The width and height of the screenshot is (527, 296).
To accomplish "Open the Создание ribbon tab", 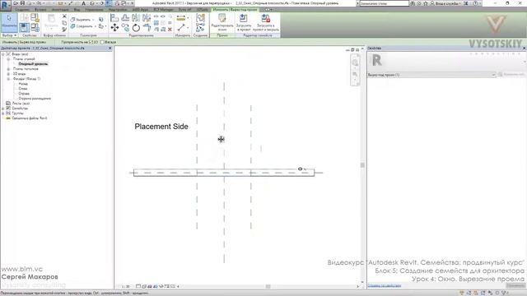I will (22, 9).
